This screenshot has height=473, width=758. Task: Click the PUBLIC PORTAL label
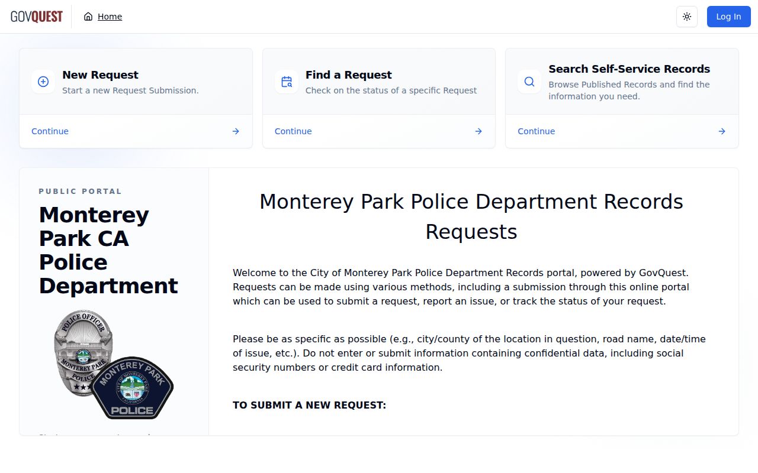click(x=81, y=192)
